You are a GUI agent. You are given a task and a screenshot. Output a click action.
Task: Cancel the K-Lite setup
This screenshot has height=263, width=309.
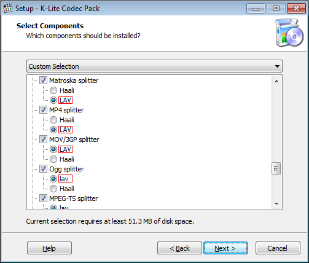coord(278,248)
